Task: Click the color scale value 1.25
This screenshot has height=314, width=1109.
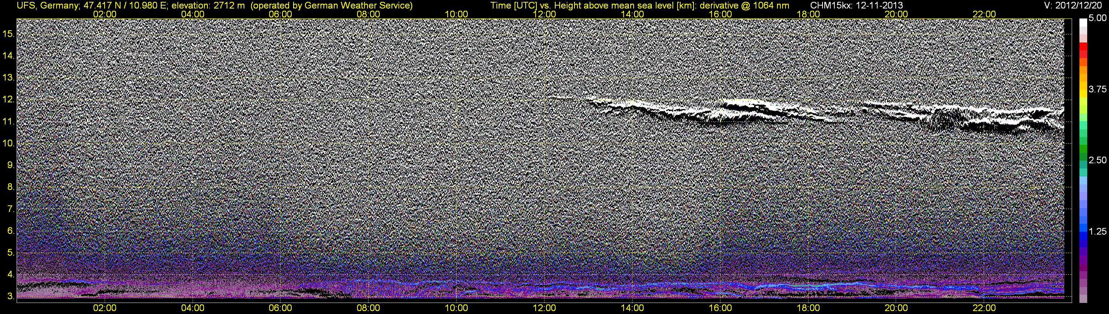Action: click(1098, 231)
